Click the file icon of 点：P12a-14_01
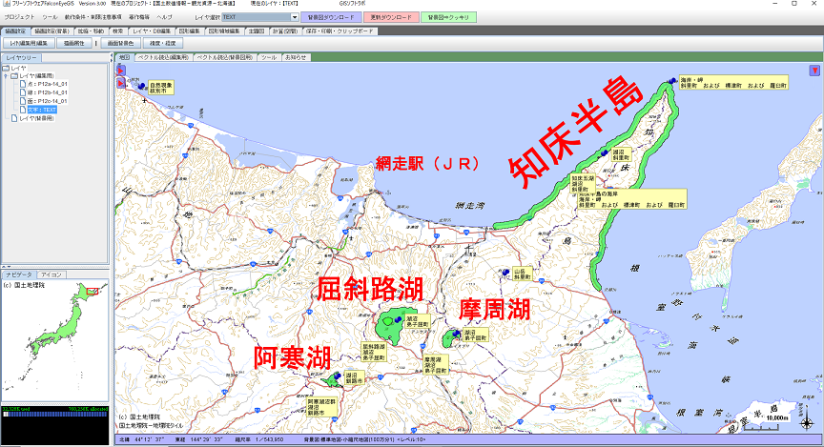This screenshot has height=447, width=824. click(x=23, y=84)
